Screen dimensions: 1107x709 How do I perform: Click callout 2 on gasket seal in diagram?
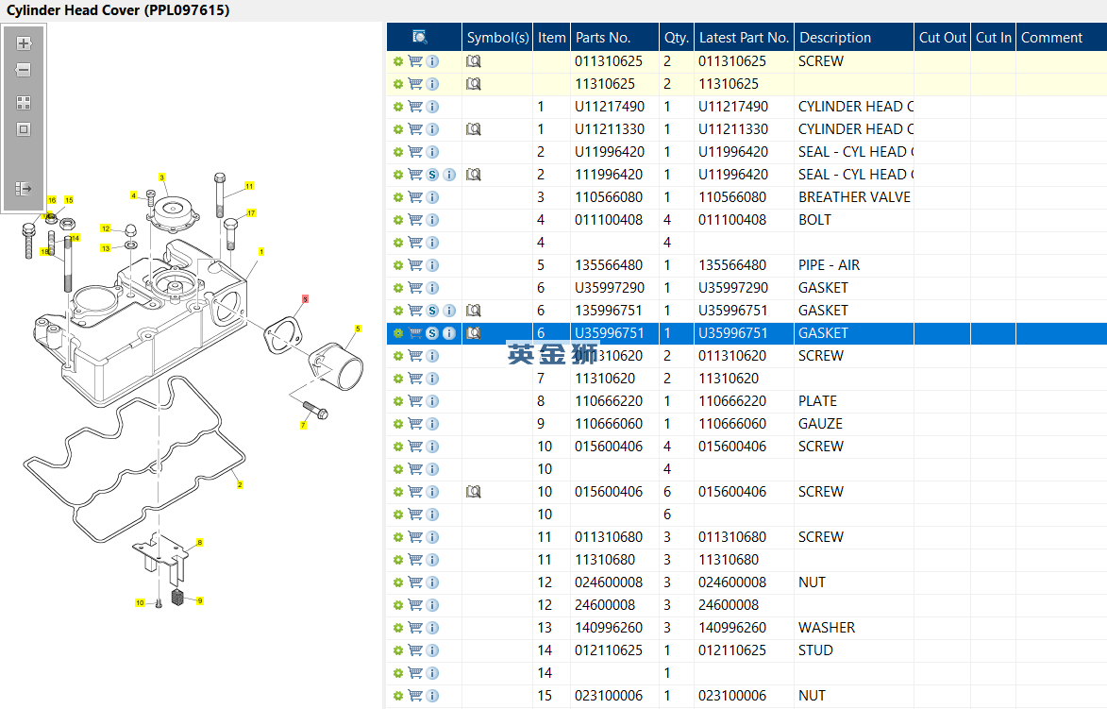(240, 484)
